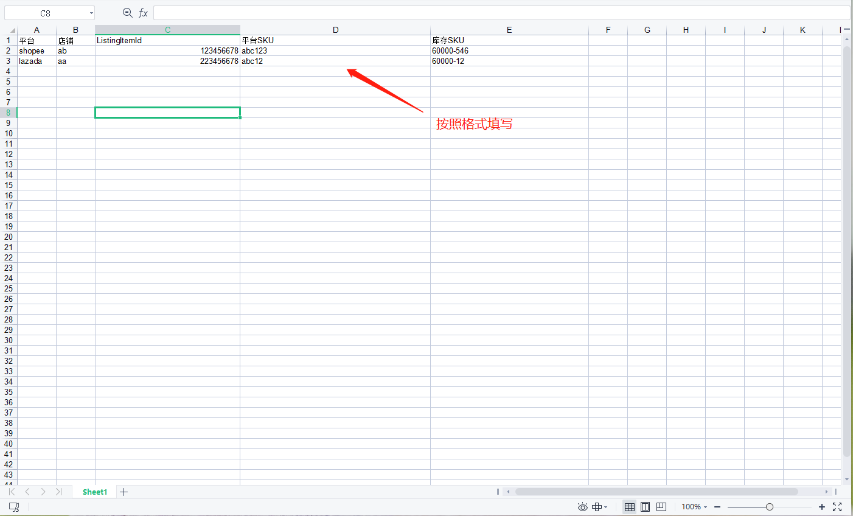Click the Select All corner triangle

pyautogui.click(x=11, y=30)
